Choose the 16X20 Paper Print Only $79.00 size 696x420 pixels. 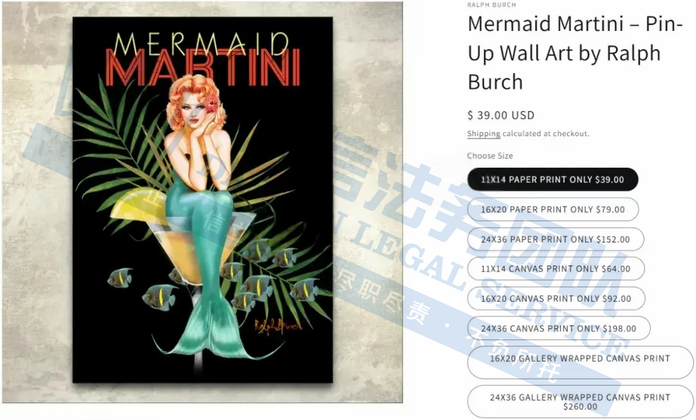(553, 209)
